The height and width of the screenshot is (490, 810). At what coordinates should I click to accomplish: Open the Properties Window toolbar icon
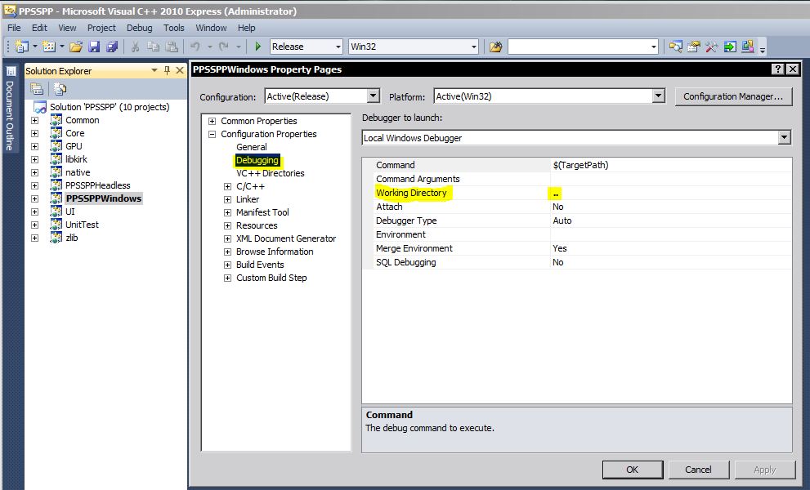point(694,47)
